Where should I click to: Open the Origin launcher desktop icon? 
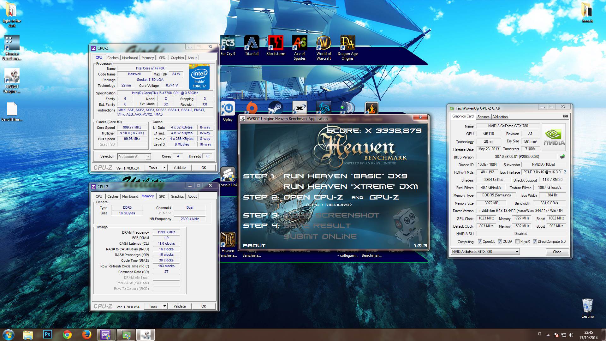pyautogui.click(x=252, y=108)
